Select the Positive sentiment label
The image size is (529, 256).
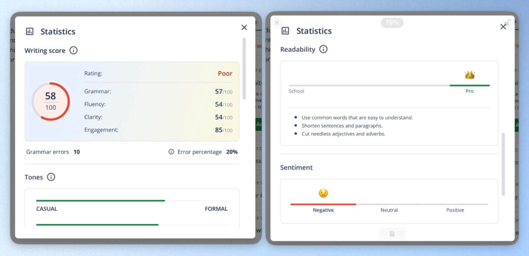[x=455, y=210]
